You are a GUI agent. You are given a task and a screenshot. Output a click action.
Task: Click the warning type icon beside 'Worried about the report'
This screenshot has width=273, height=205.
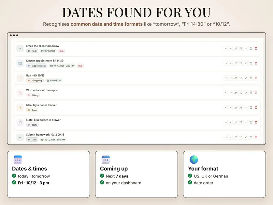pos(20,93)
